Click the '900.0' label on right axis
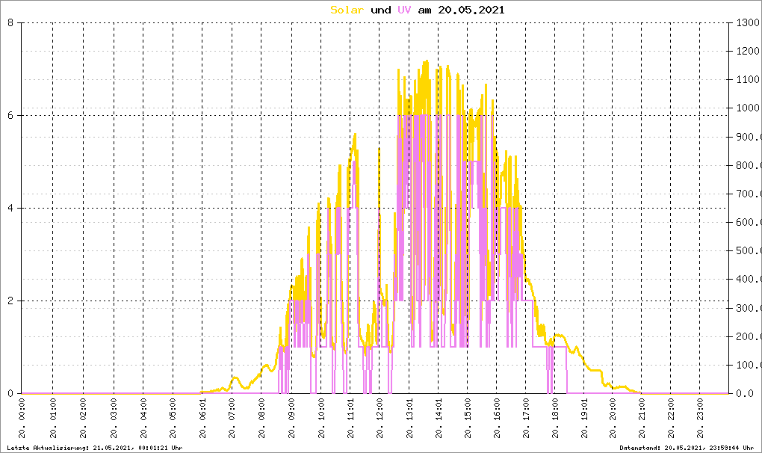 [x=749, y=137]
